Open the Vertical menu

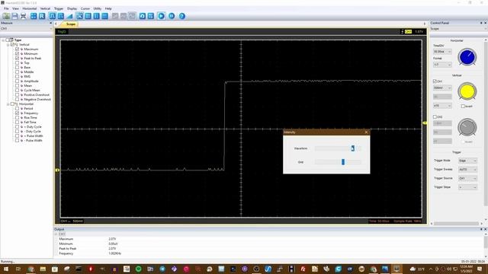coord(45,8)
